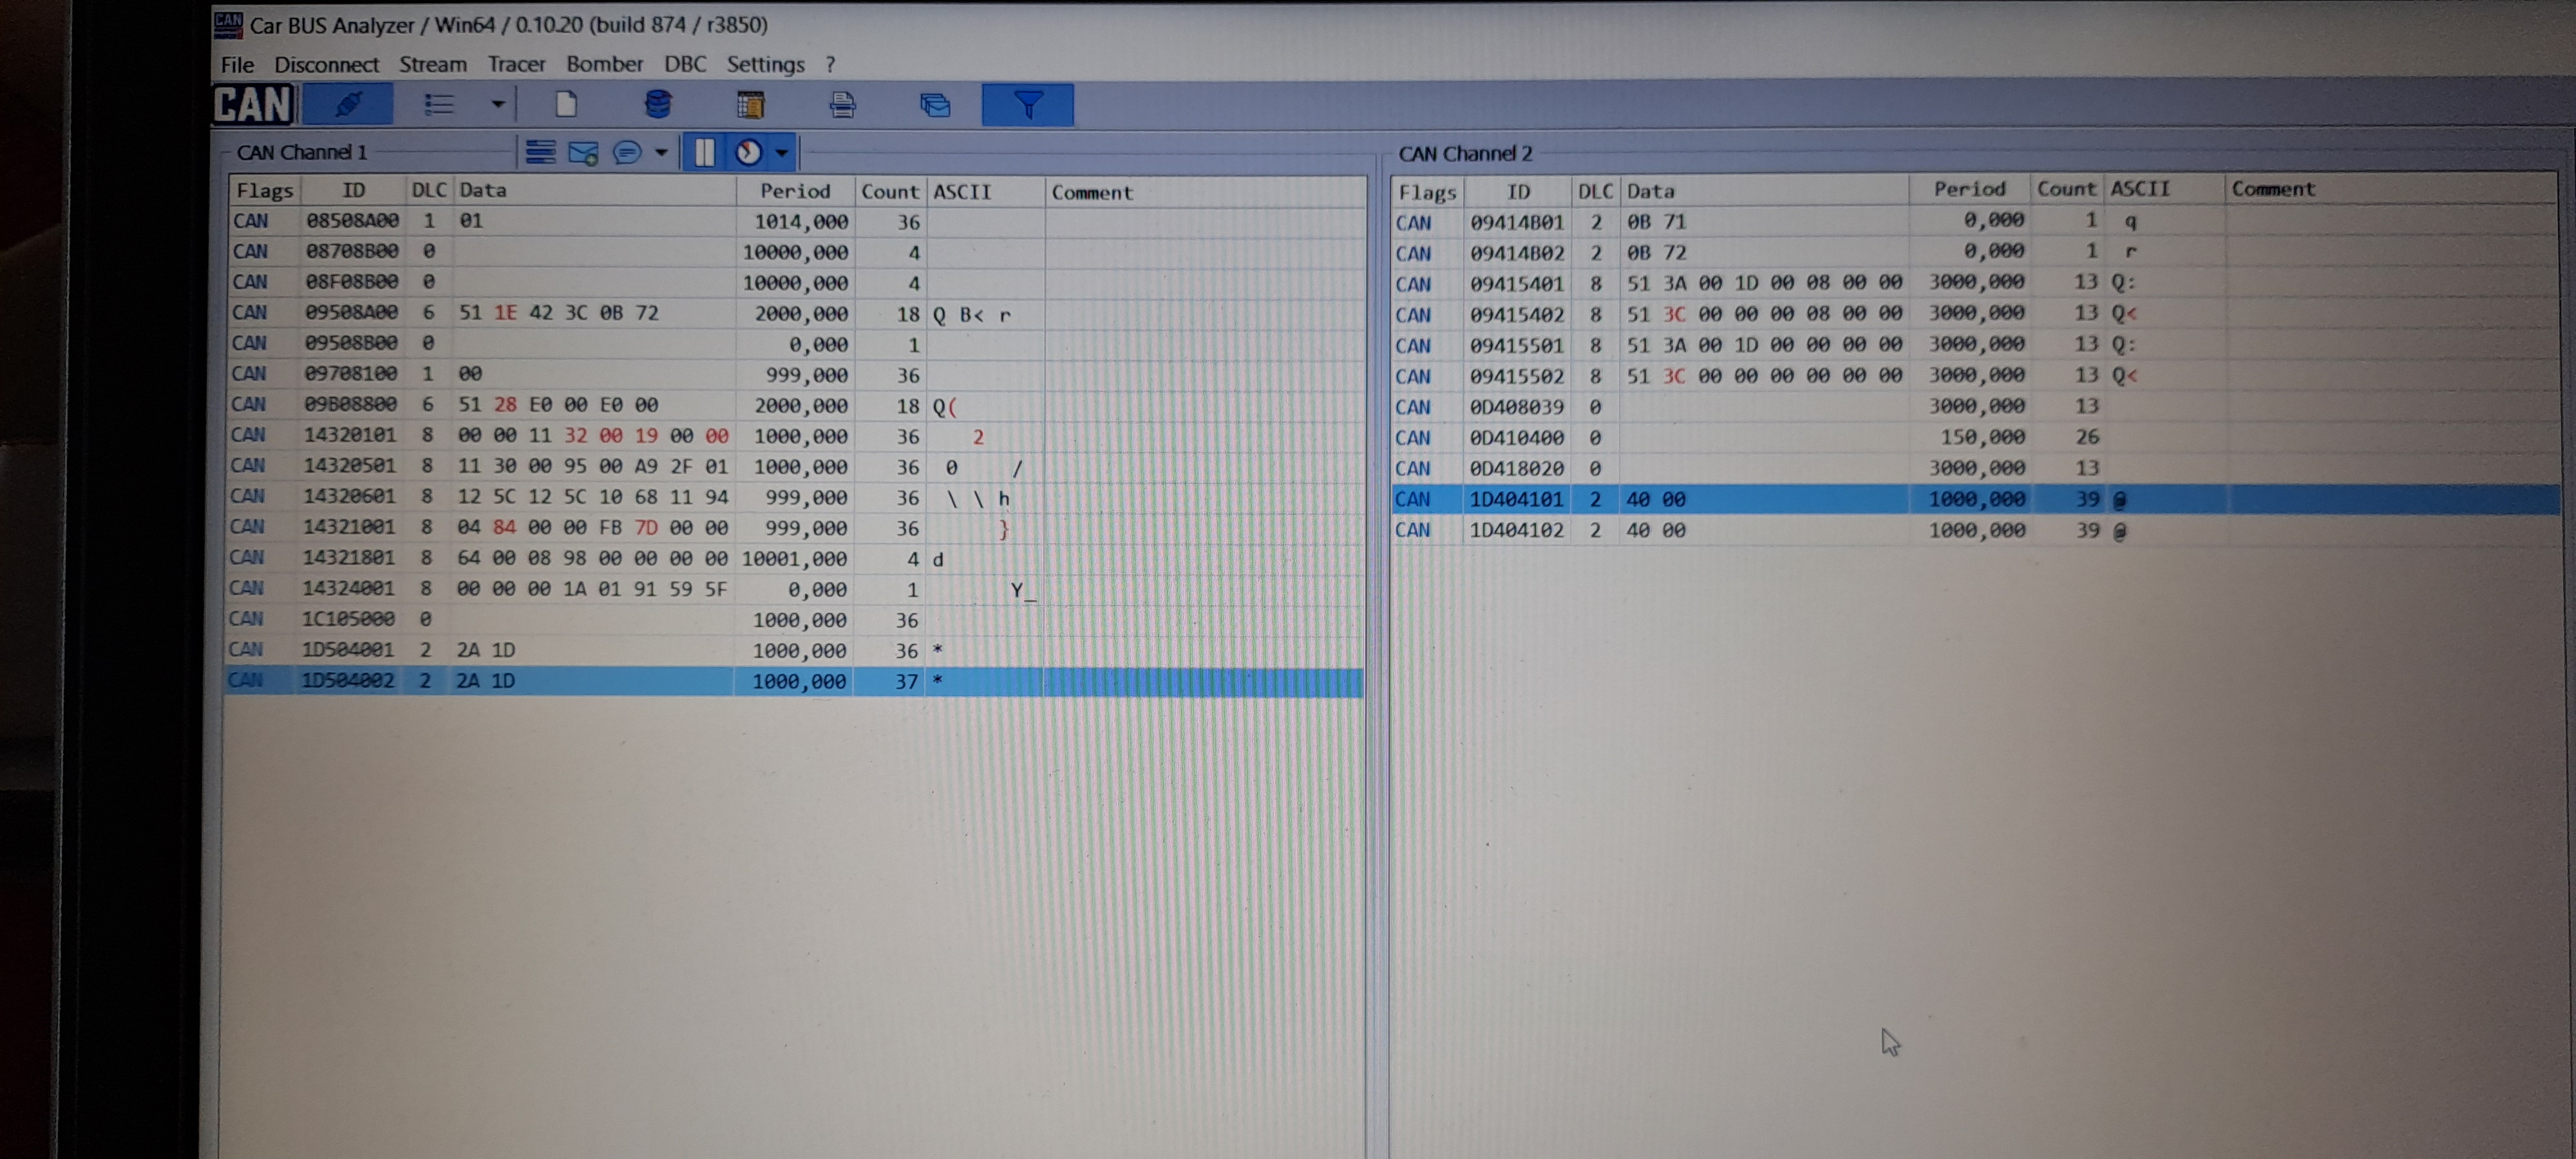This screenshot has width=2576, height=1159.
Task: Click the spreadsheet table icon in toolbar
Action: point(750,104)
